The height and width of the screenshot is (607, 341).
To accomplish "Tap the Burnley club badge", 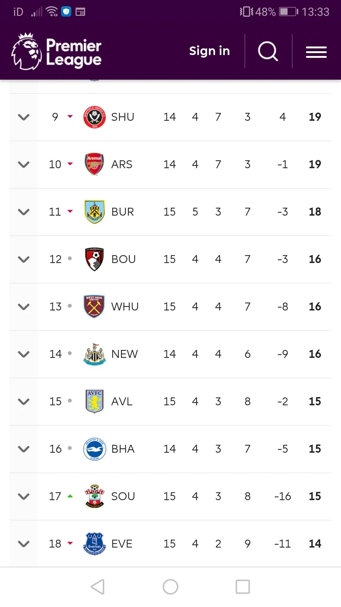I will point(94,212).
